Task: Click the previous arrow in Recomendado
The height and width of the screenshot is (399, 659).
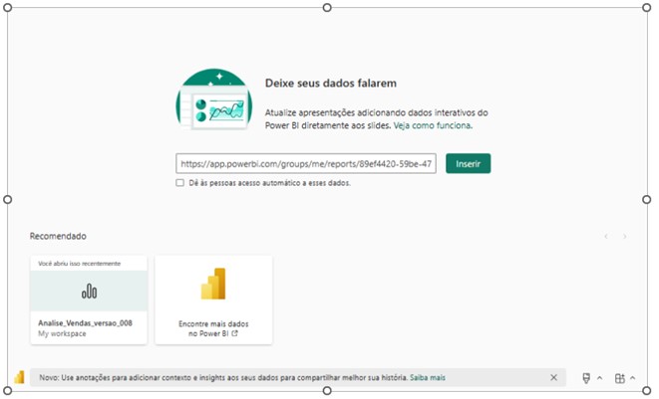Action: [606, 237]
